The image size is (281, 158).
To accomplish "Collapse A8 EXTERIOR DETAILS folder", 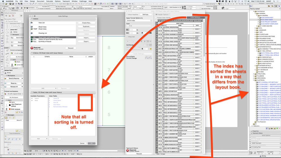I will click(x=255, y=47).
